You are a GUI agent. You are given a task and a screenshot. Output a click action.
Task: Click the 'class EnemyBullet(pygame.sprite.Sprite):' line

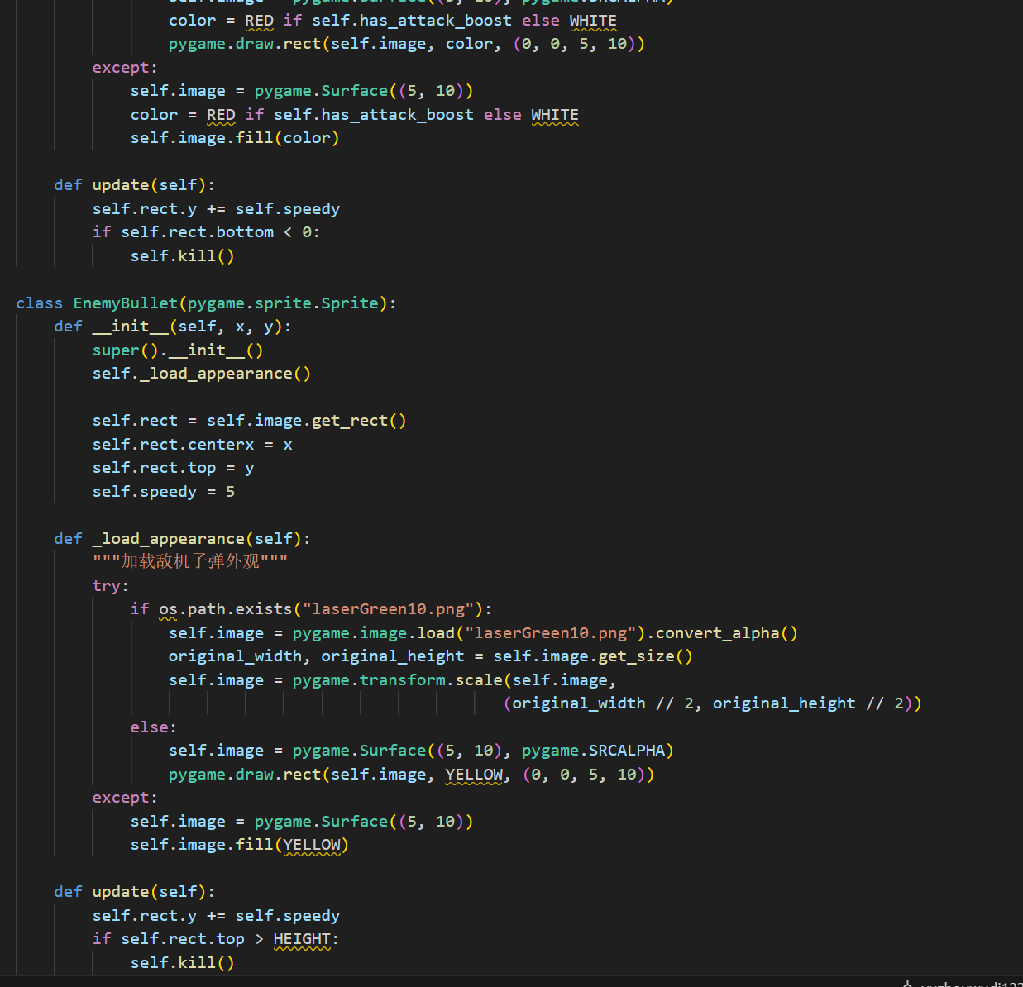(x=206, y=303)
